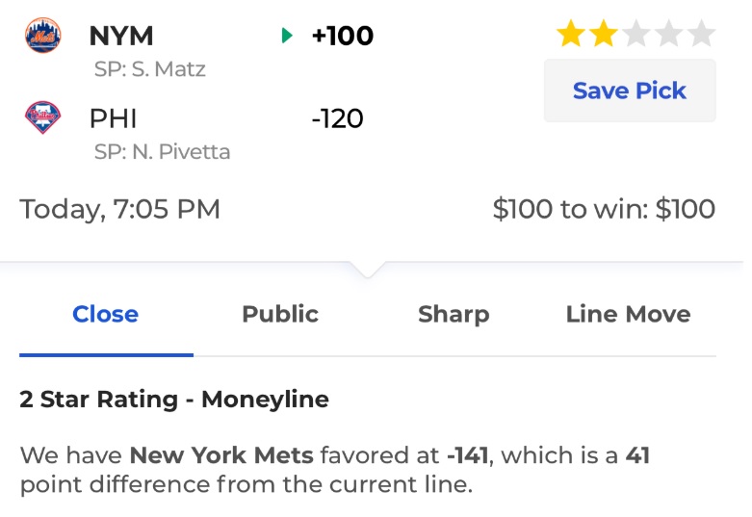Click the green arrow beside +100

tap(287, 35)
